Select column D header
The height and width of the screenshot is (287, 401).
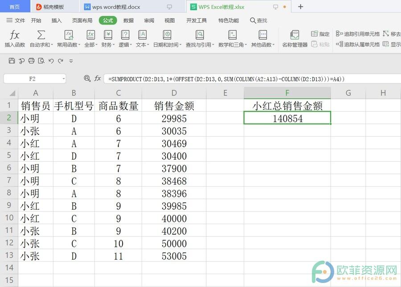tap(174, 93)
